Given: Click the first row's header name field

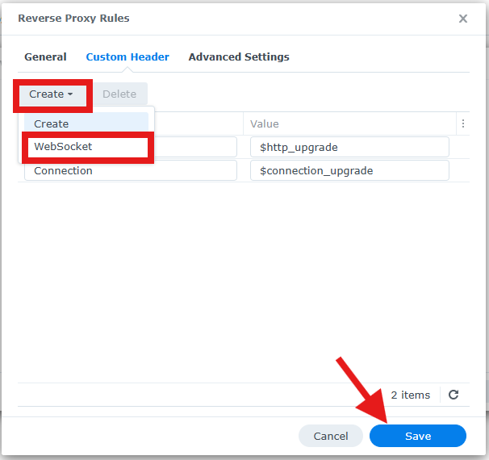Looking at the screenshot, I should (195, 147).
